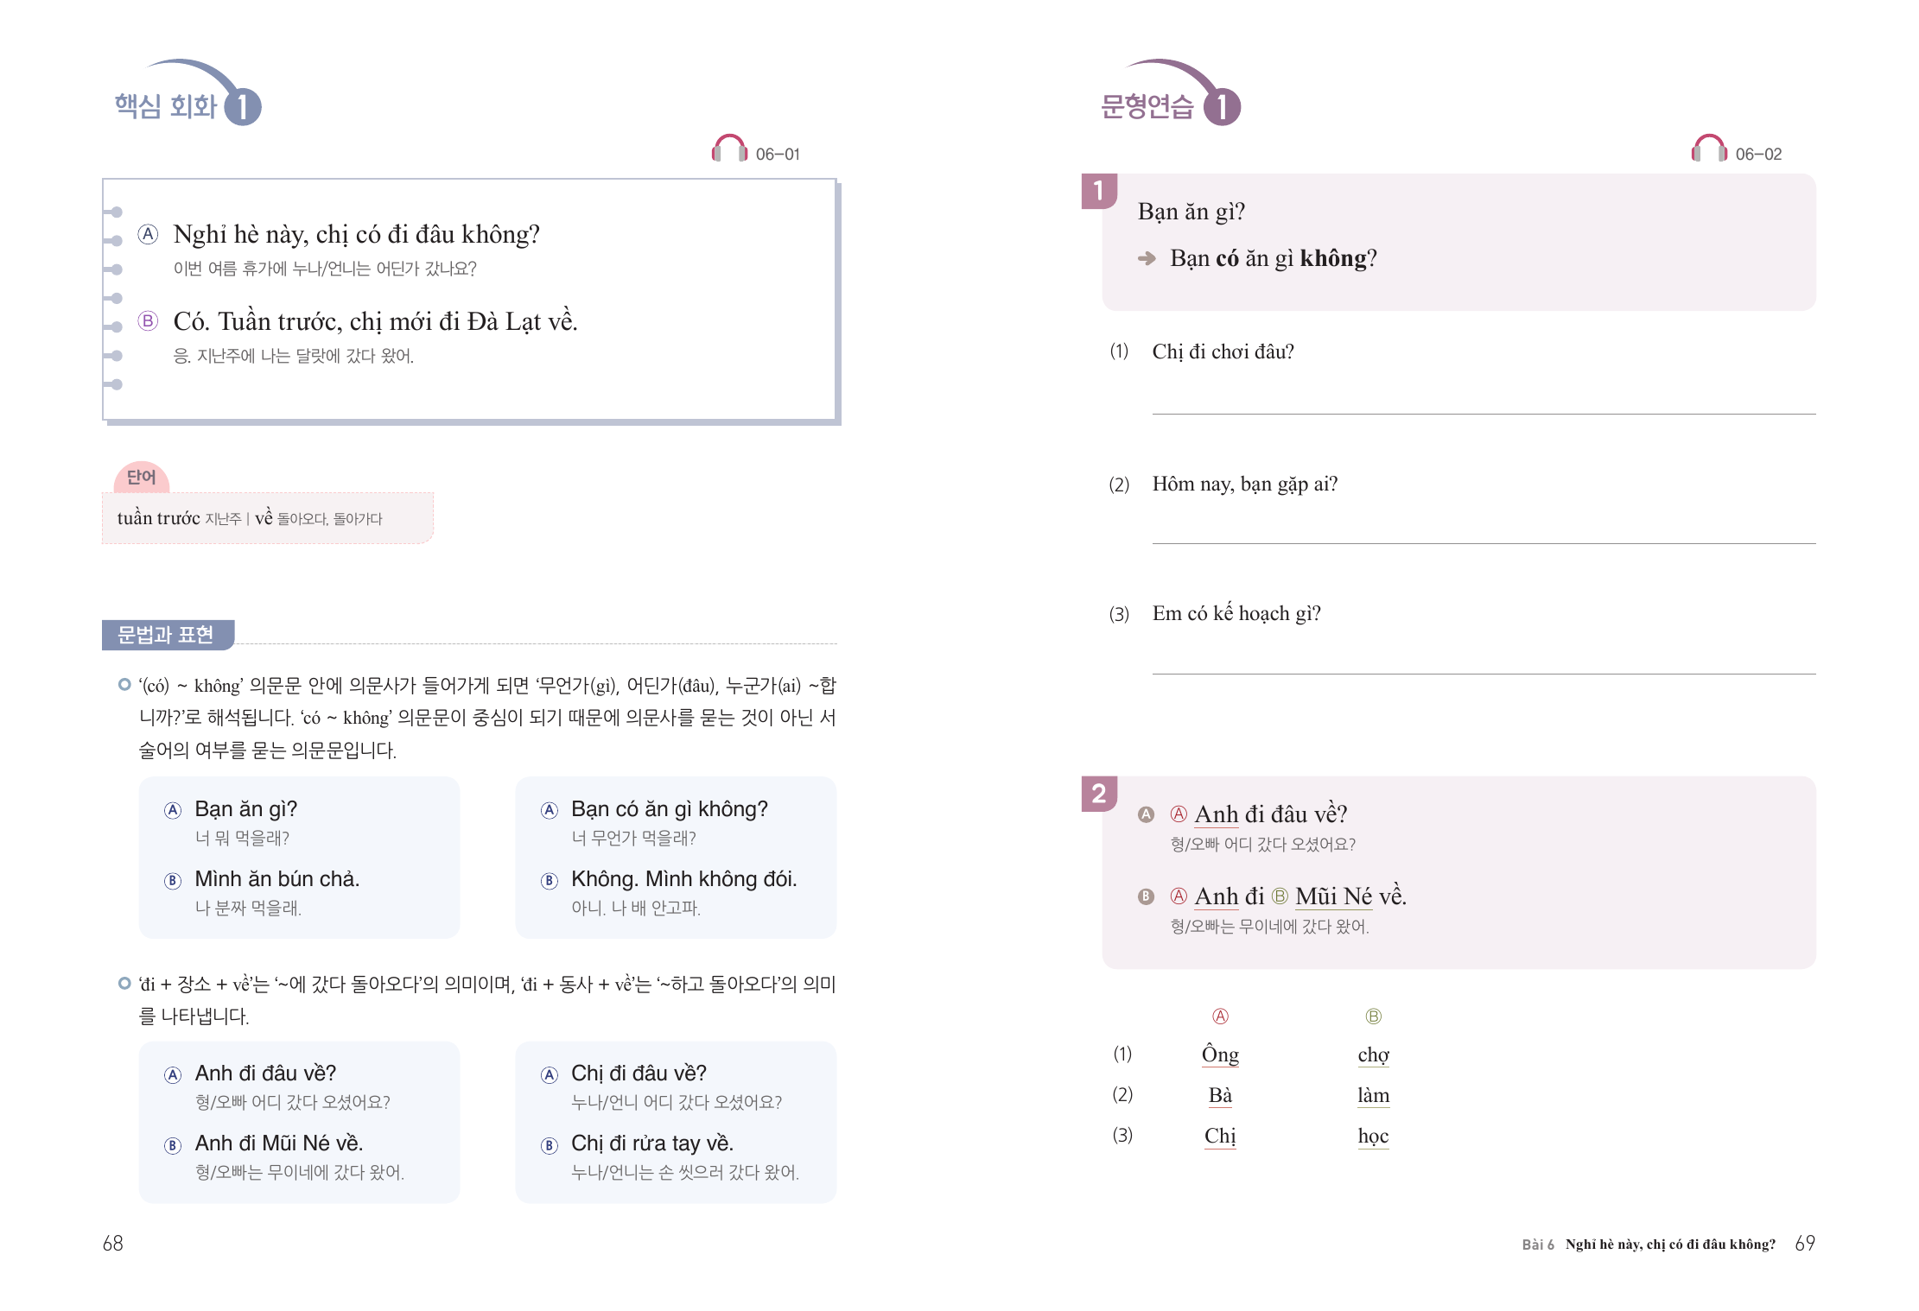Click the circled B beside "Mình ăn bún chả."

[173, 881]
